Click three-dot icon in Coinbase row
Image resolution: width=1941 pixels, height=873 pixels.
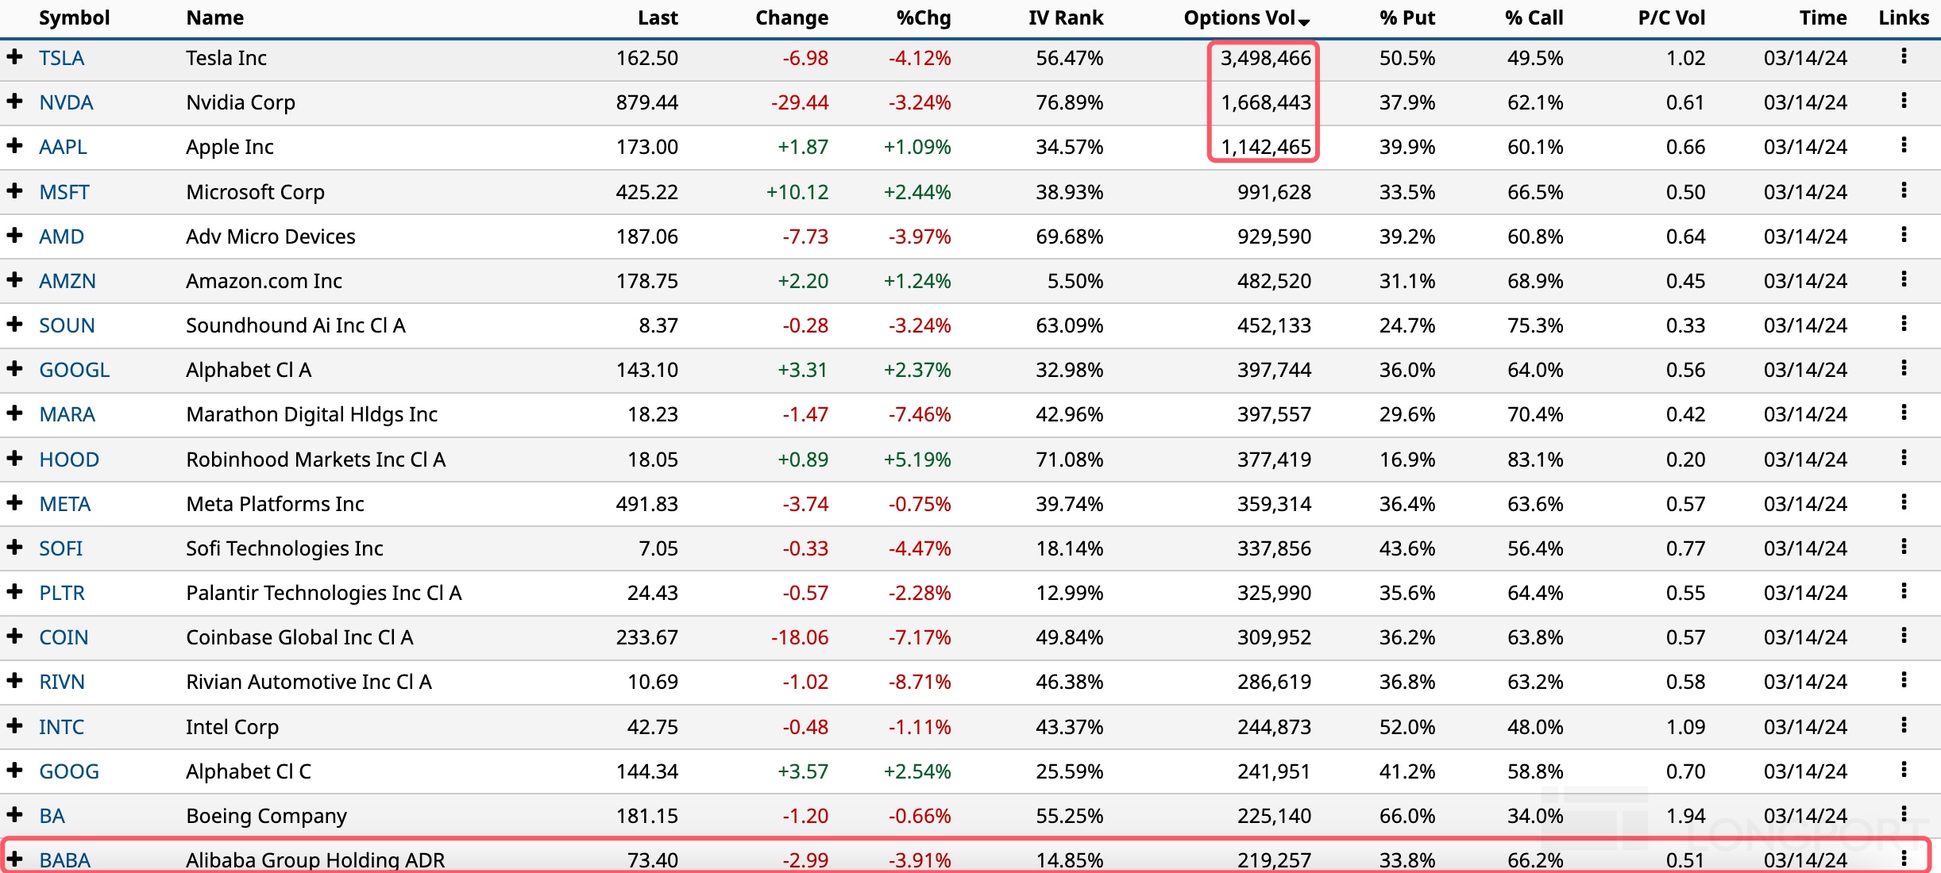(1904, 636)
